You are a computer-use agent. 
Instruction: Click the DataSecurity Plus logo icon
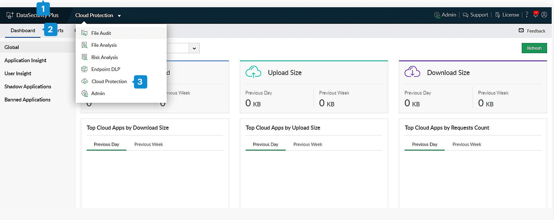coord(10,15)
